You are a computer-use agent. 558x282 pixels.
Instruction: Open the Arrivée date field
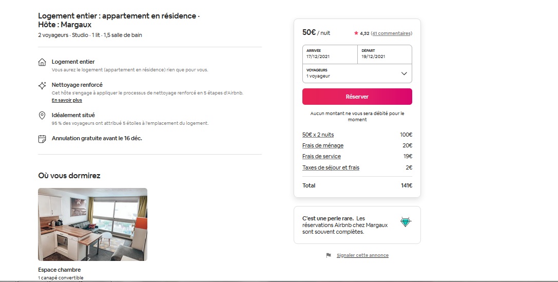coord(330,54)
